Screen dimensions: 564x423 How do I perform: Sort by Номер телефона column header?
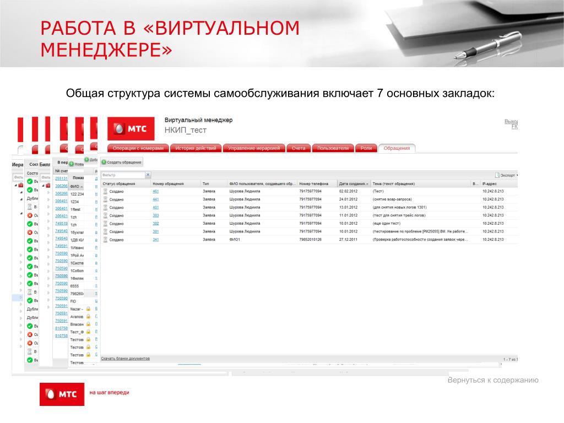(313, 183)
